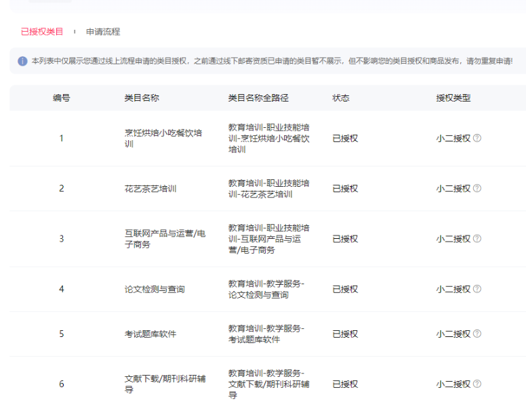
Task: Click help icon beside row 2 小二授权
Action: pyautogui.click(x=477, y=188)
